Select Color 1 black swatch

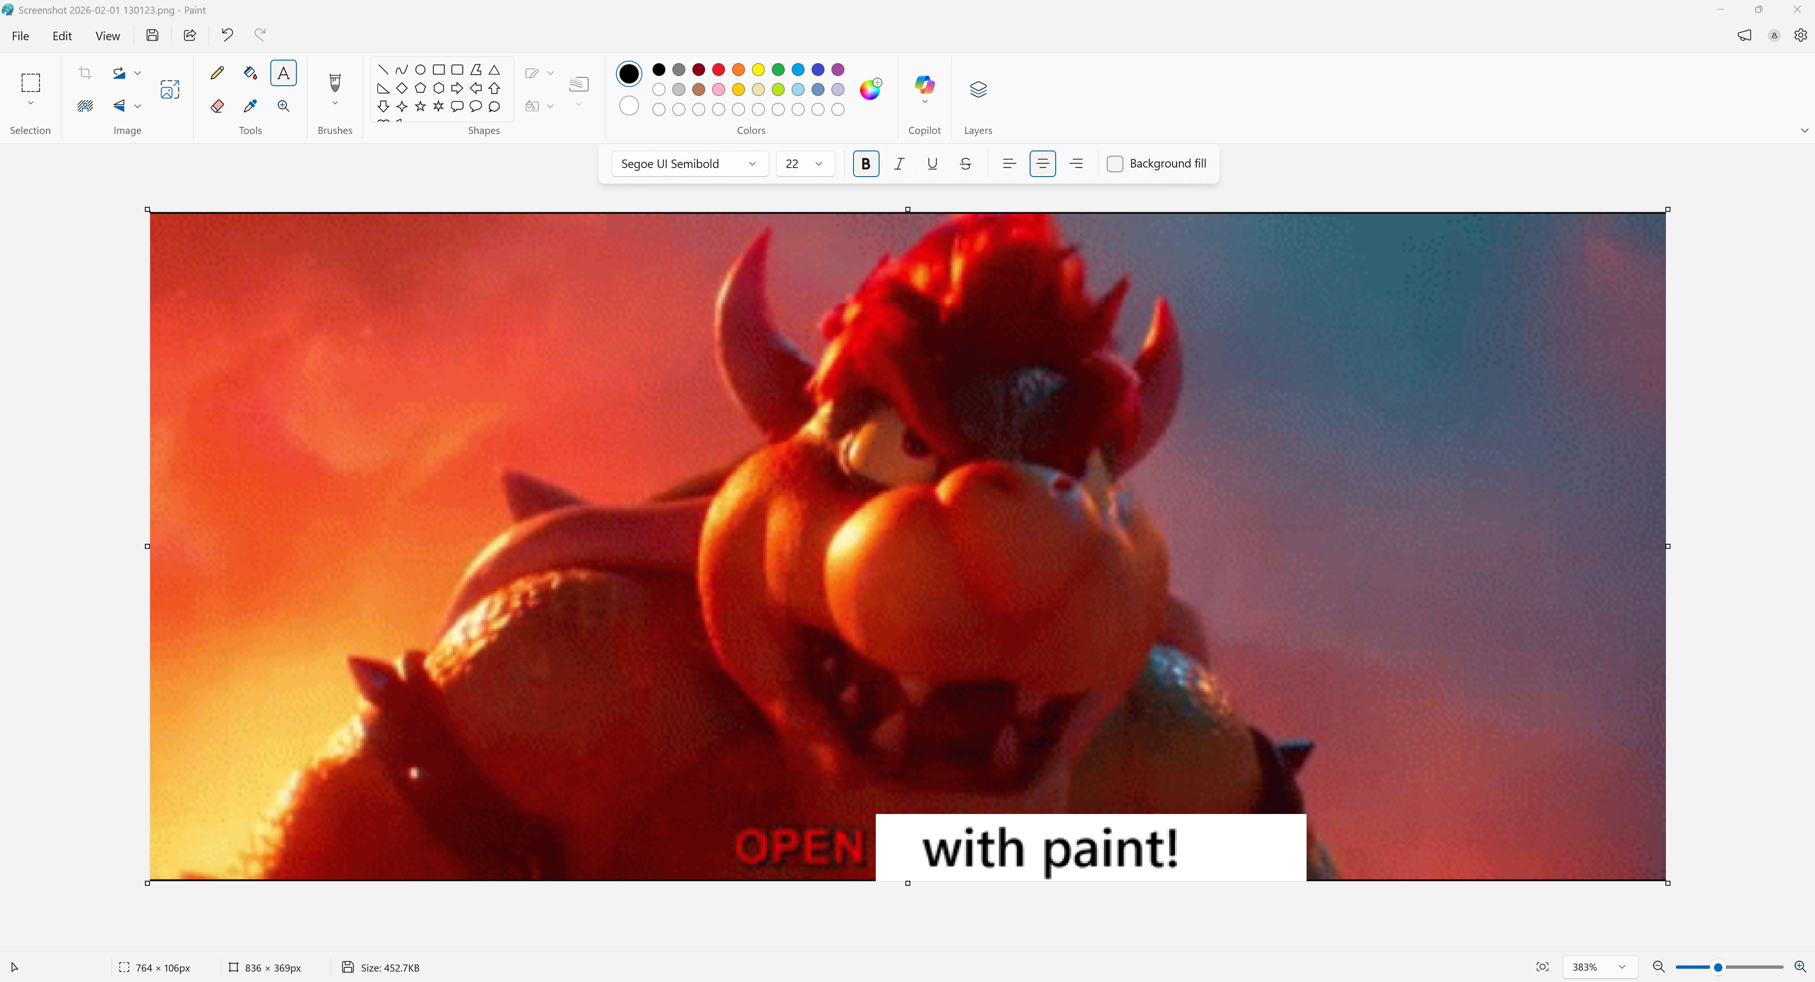[629, 74]
